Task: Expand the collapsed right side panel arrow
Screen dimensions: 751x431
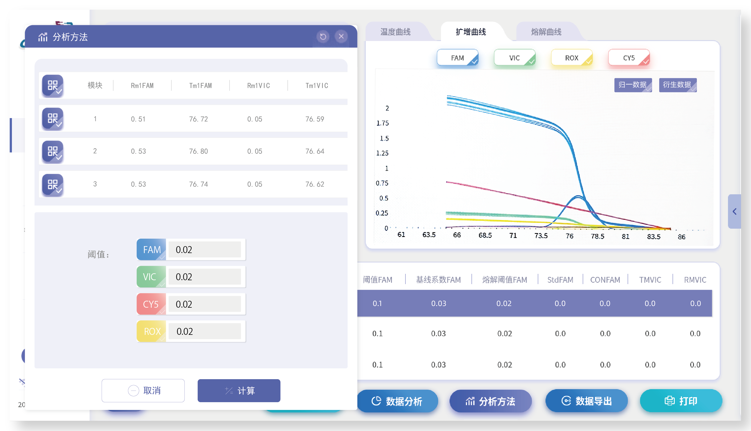Action: 734,211
